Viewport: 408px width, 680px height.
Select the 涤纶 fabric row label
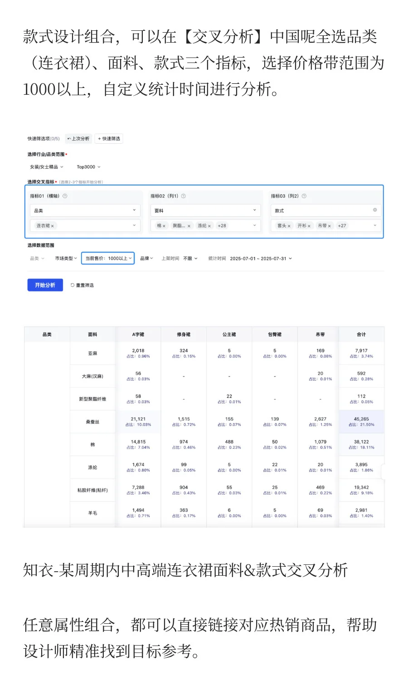(92, 467)
